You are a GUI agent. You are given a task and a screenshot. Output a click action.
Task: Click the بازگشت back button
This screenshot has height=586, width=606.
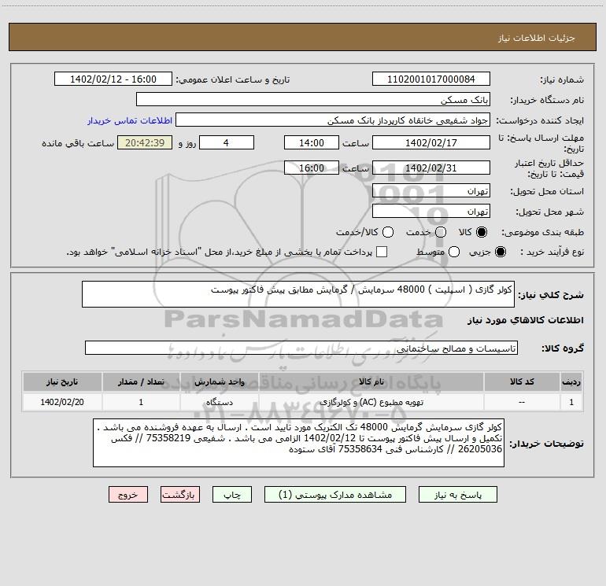pyautogui.click(x=180, y=495)
